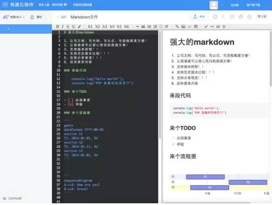272x205 pixels.
Task: Insert a flowchart with the arrow icon
Action: 212,26
